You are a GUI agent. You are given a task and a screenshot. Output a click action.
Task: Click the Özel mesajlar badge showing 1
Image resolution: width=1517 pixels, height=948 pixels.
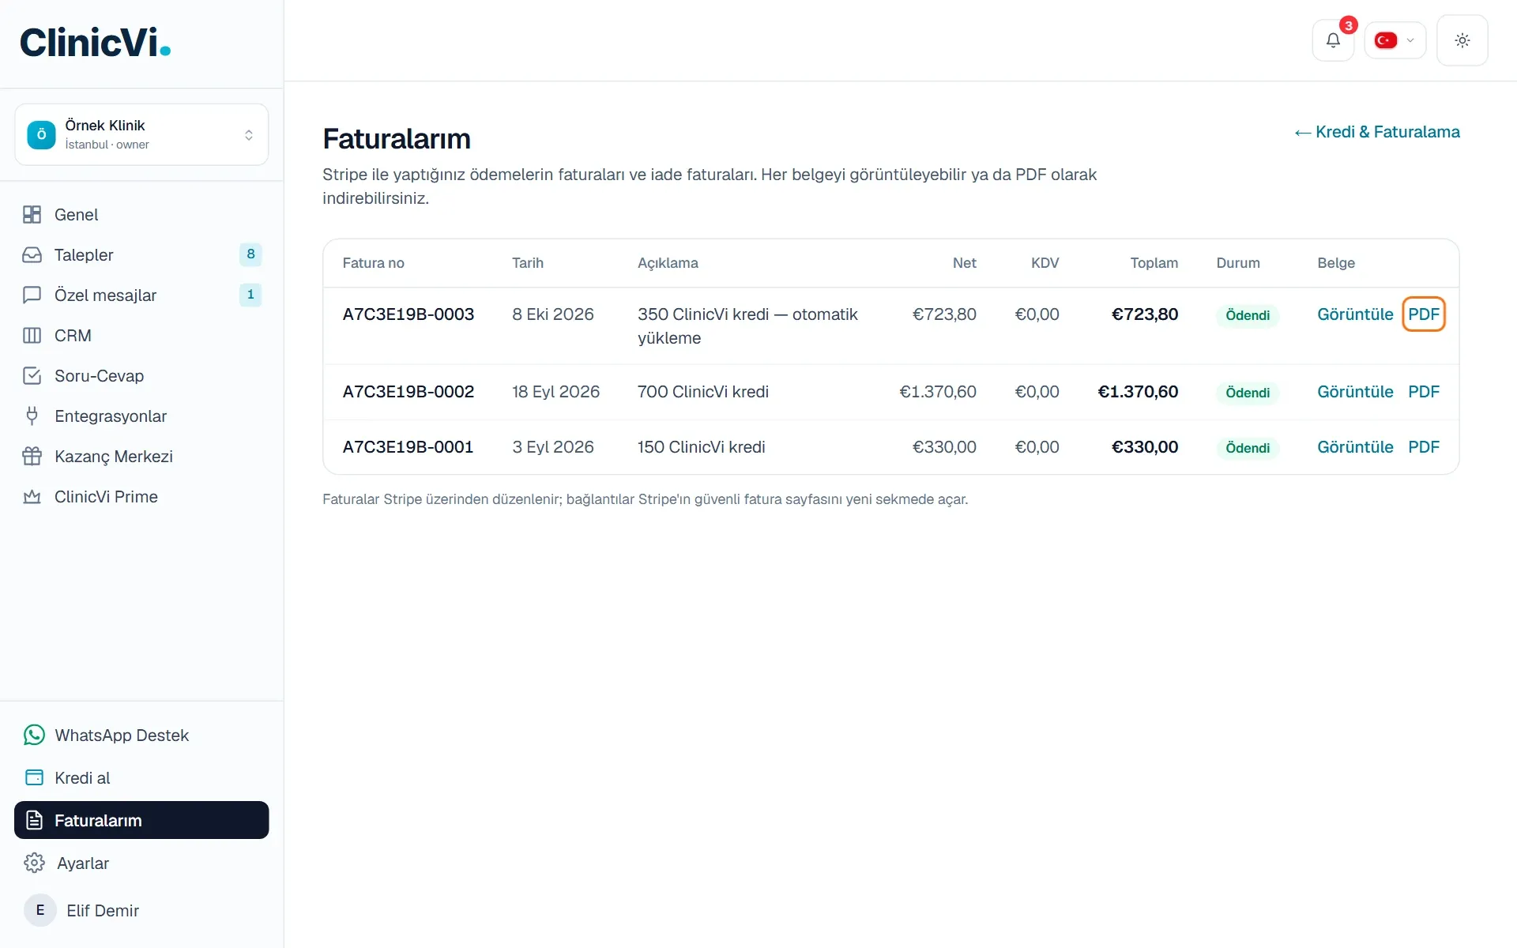tap(250, 295)
